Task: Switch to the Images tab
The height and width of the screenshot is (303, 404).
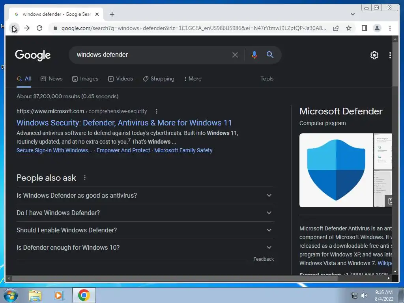Action: tap(85, 79)
